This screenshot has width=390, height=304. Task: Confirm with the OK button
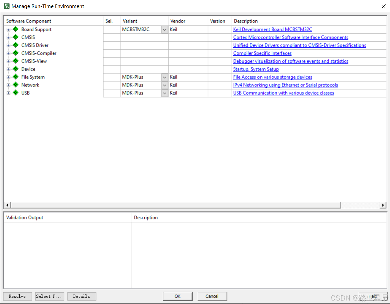[x=178, y=296]
